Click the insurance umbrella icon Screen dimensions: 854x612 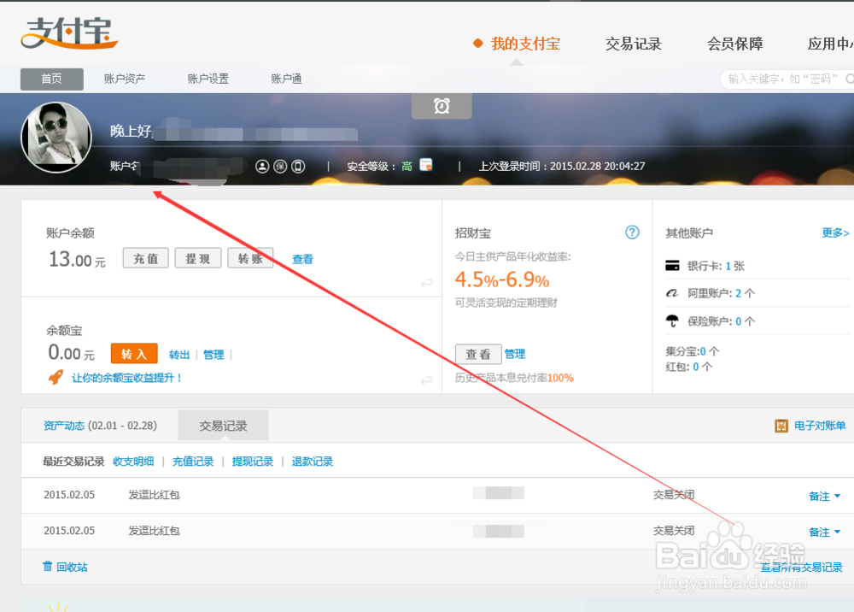tap(673, 321)
